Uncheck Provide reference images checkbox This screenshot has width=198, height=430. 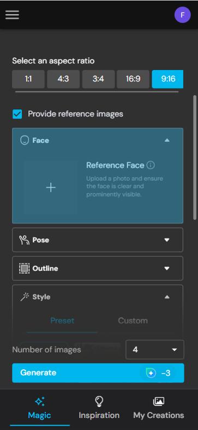(17, 114)
